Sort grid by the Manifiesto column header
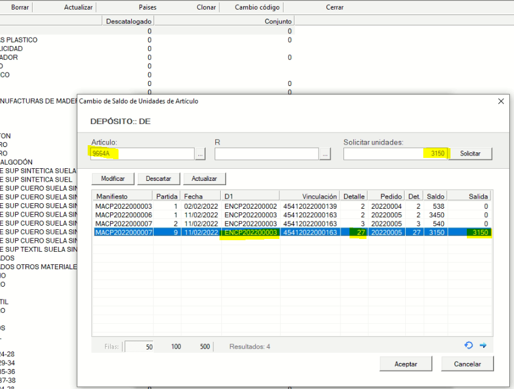 pos(122,197)
